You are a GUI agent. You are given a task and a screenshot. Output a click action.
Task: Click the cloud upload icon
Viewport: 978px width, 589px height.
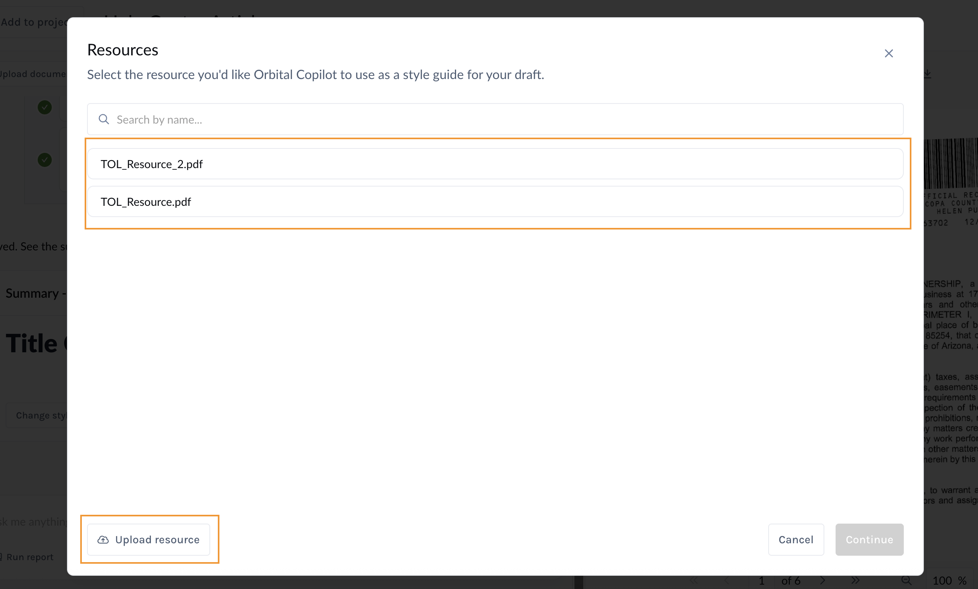(103, 540)
